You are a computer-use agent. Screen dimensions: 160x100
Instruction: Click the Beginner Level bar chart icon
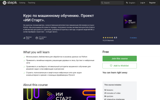coord(24,38)
